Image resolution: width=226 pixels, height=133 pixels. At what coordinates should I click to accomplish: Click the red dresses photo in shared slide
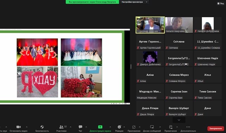37,52
